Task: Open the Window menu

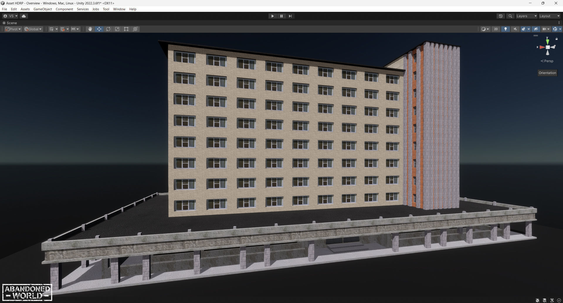Action: 119,9
